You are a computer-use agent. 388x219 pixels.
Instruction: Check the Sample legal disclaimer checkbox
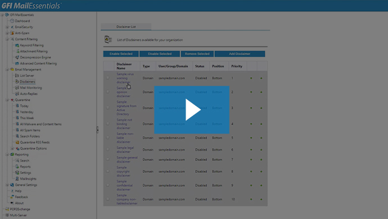click(x=107, y=149)
